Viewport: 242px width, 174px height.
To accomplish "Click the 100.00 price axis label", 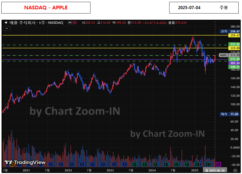I will click(x=235, y=104).
